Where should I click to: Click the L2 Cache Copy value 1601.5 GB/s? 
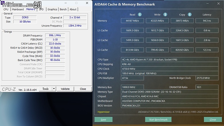coord(182,40)
